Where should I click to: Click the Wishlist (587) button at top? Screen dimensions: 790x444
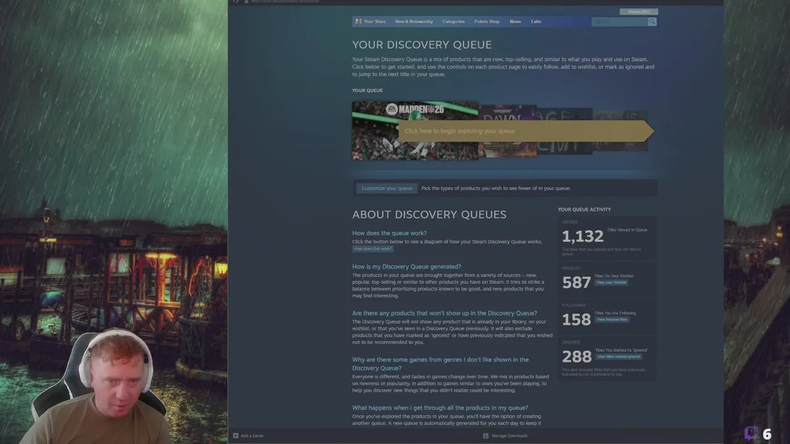click(639, 12)
